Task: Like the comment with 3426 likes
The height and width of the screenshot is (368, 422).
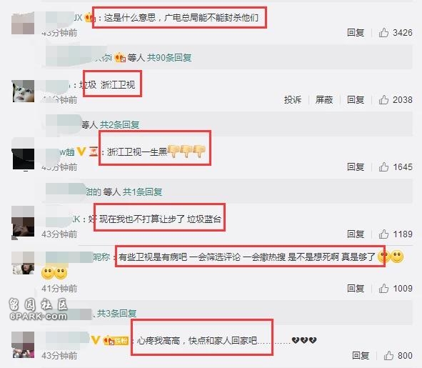Action: pyautogui.click(x=383, y=33)
